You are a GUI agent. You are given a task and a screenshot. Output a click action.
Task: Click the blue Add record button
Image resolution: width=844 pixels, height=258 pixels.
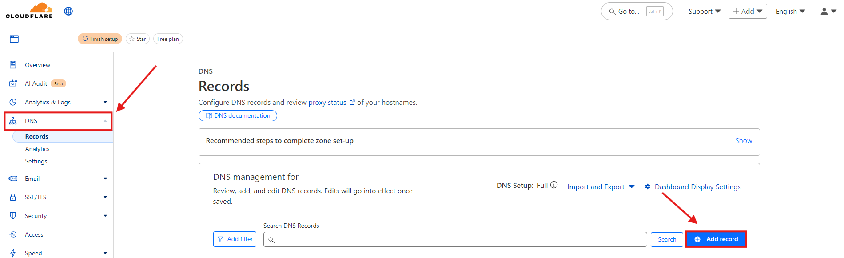pyautogui.click(x=716, y=239)
